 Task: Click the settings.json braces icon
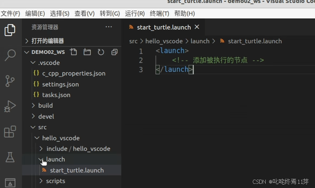point(36,84)
